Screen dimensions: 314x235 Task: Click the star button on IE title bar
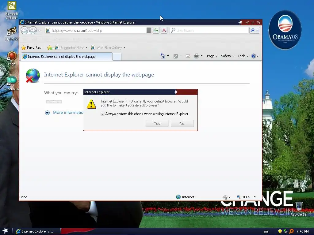pyautogui.click(x=240, y=22)
